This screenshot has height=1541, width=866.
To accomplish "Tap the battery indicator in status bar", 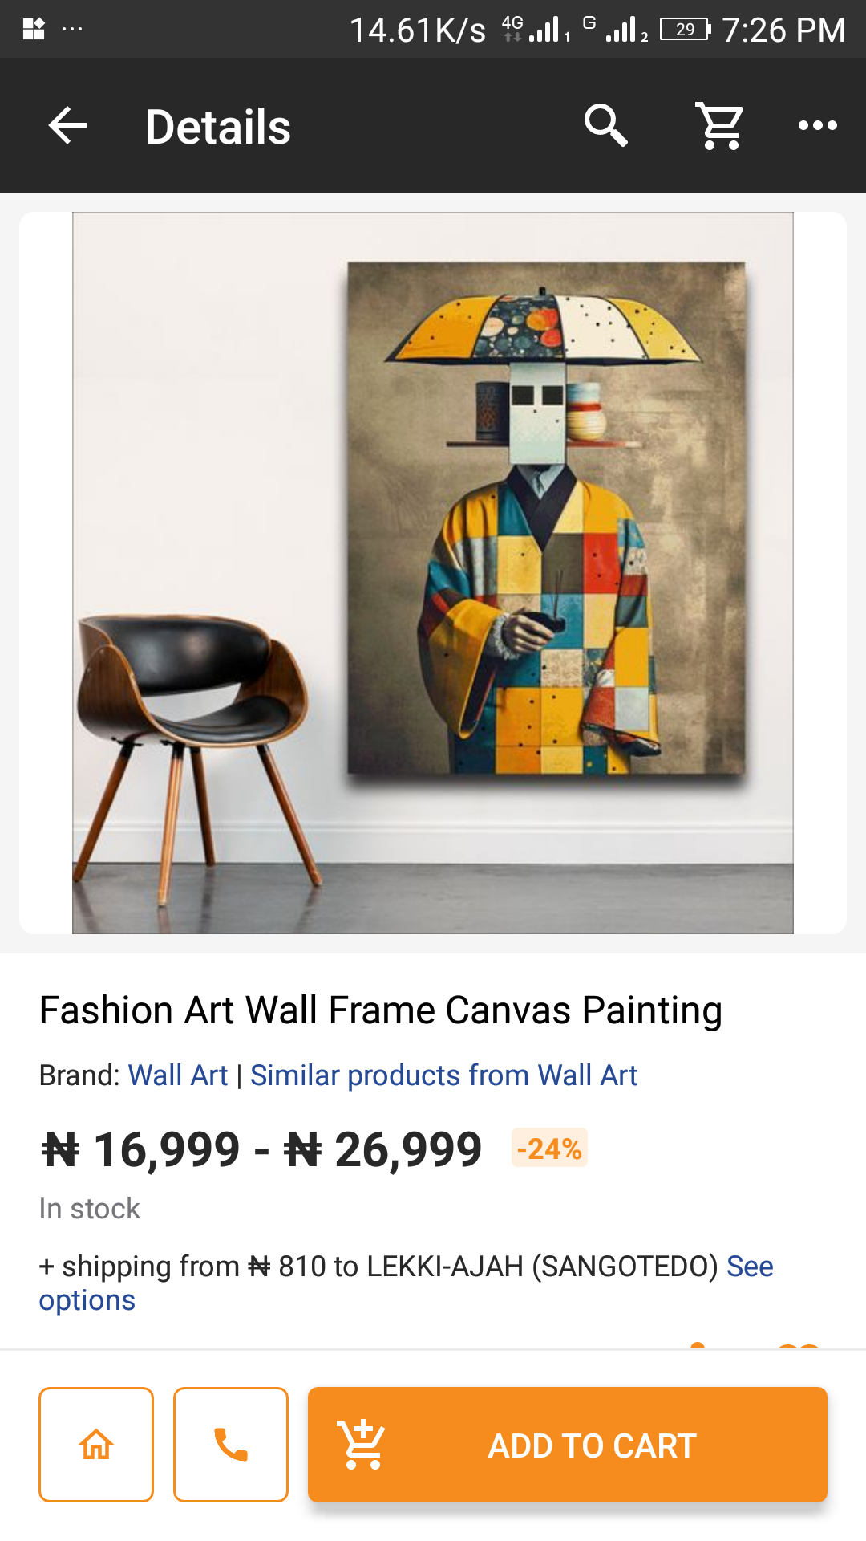I will 685,30.
